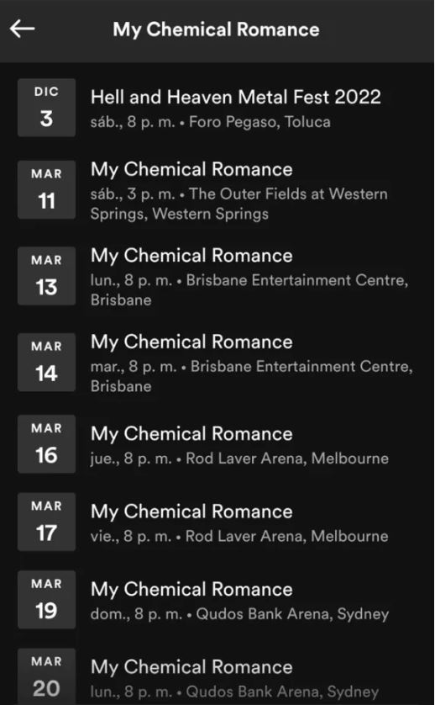Select the My Chemical Romance page header title
This screenshot has width=435, height=705.
(216, 29)
